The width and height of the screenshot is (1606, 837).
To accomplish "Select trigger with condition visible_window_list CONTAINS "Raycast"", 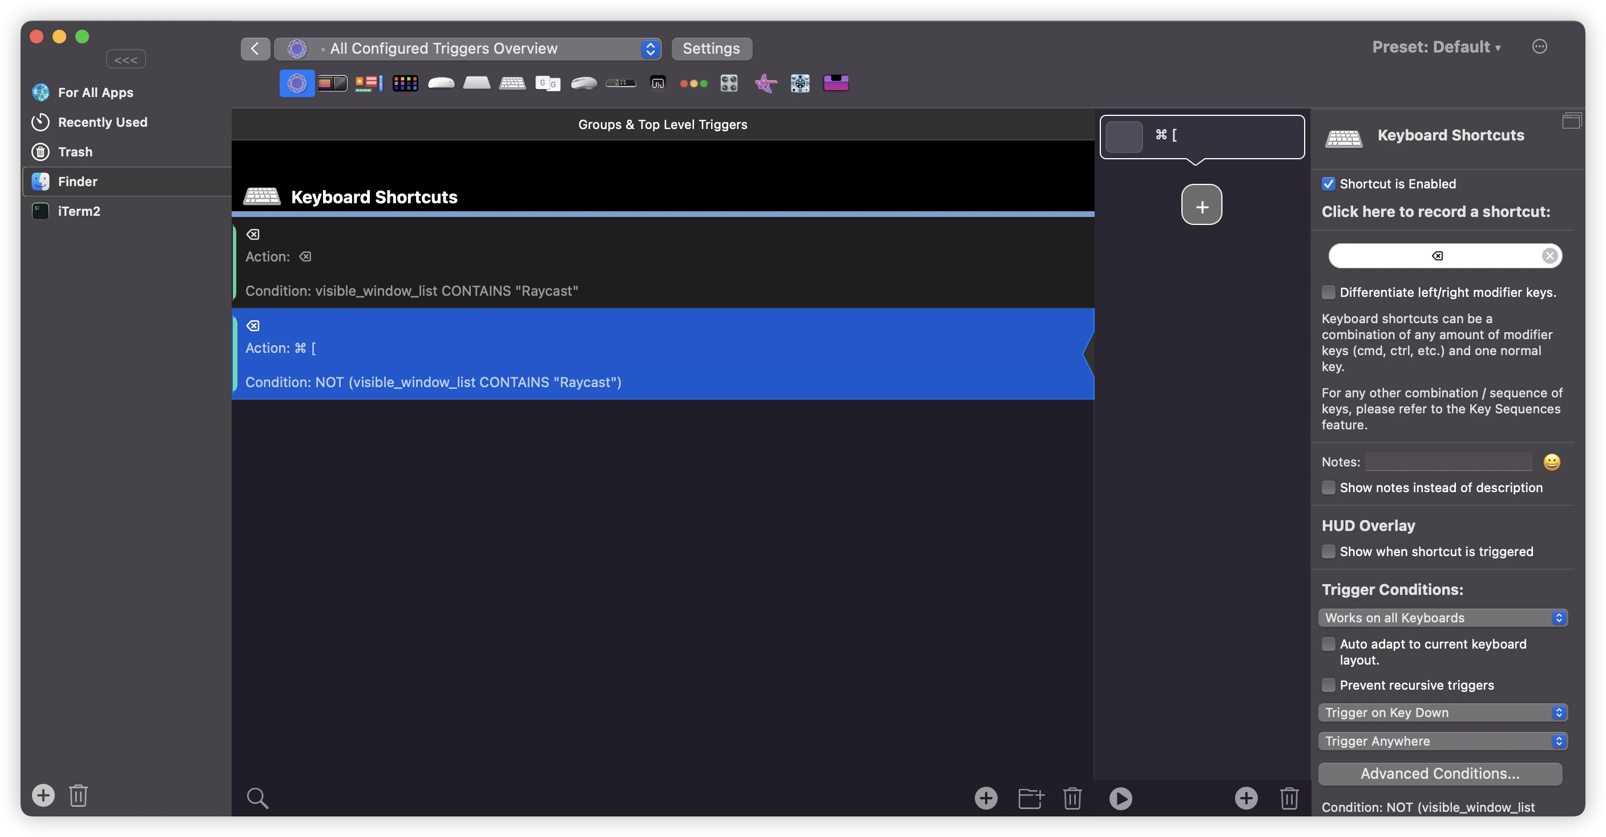I will click(x=663, y=263).
